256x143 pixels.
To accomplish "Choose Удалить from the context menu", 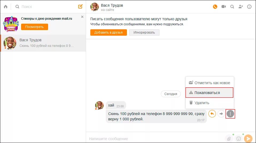I will pos(210,103).
